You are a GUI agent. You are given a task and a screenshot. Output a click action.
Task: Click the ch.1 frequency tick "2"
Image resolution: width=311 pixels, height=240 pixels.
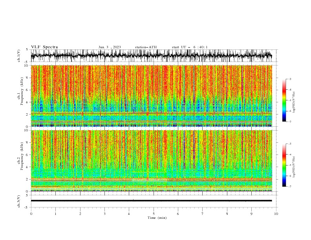(27, 115)
